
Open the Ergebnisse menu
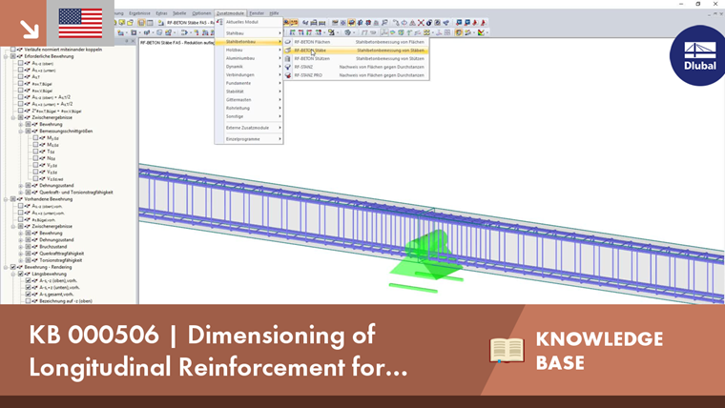point(139,13)
